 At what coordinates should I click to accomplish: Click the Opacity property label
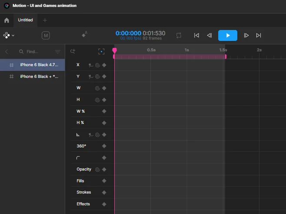[x=84, y=169]
